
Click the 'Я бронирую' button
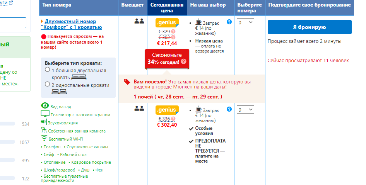coord(310,27)
